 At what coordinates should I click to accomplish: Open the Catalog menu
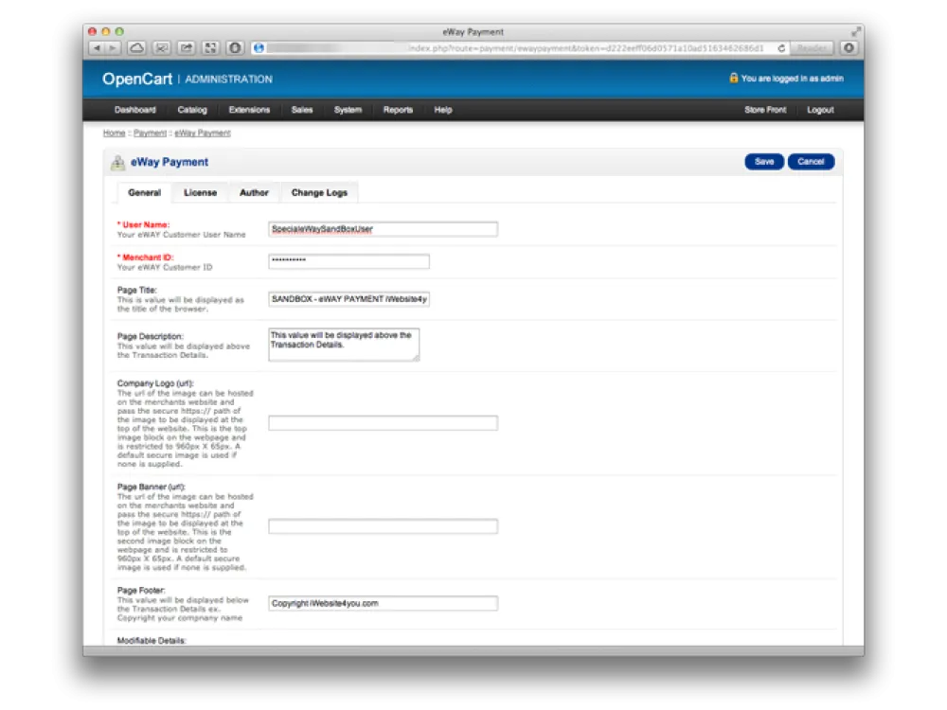192,110
